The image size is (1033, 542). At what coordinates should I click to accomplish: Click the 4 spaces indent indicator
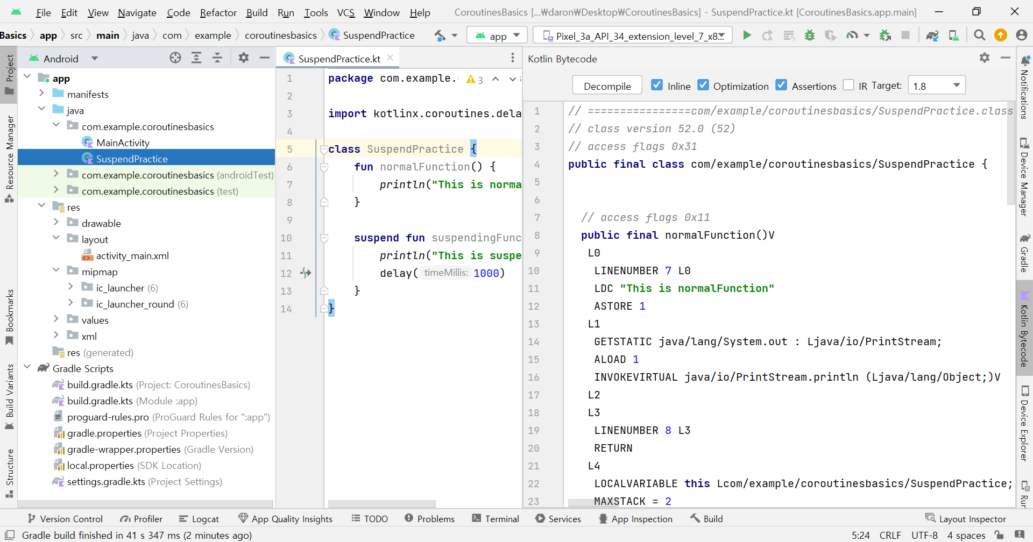tap(966, 535)
